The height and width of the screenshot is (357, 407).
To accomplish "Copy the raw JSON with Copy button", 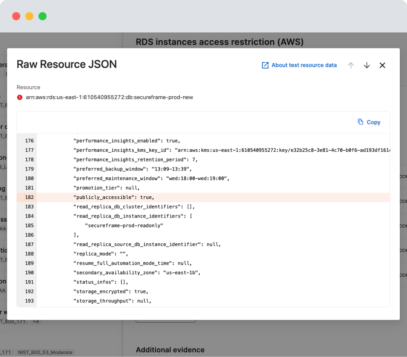I will click(x=369, y=122).
